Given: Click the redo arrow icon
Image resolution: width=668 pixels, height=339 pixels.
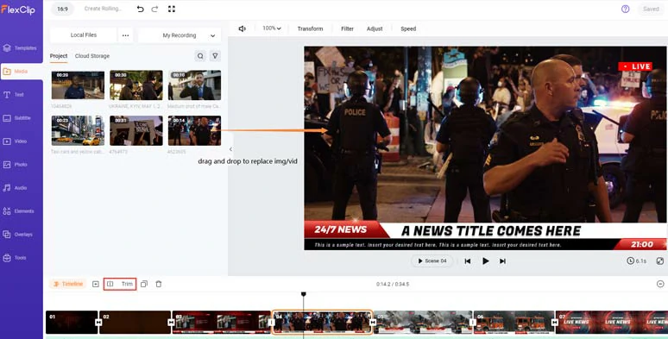Looking at the screenshot, I should (x=154, y=9).
